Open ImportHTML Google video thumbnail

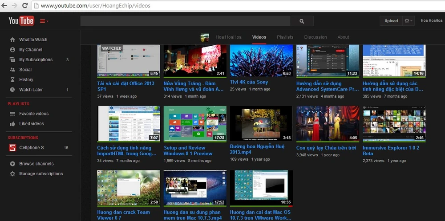[129, 124]
